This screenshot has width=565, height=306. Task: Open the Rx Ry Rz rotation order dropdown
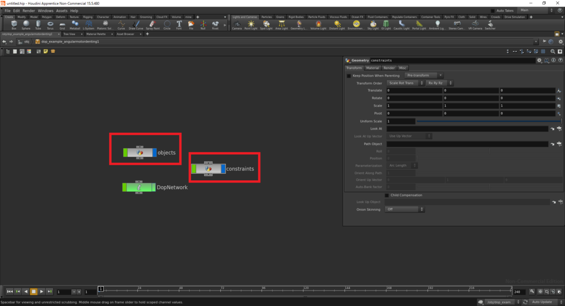coord(439,83)
